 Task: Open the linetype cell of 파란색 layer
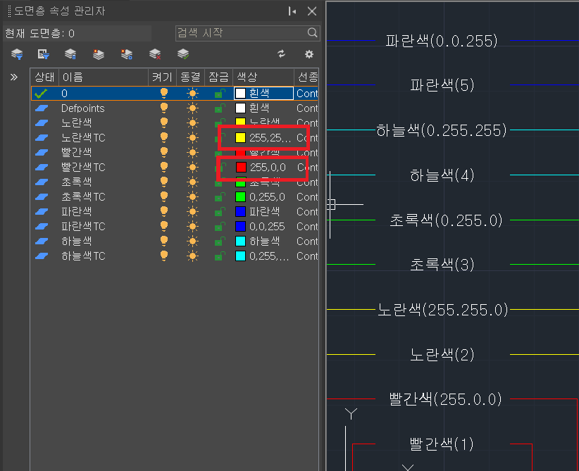click(307, 211)
